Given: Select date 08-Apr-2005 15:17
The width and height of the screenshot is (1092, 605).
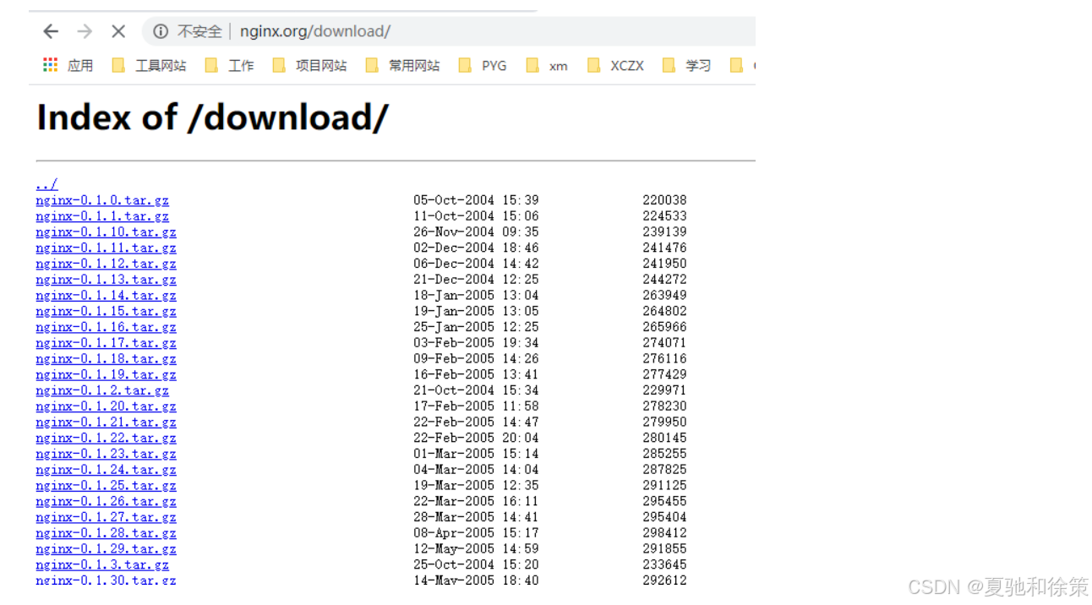Looking at the screenshot, I should pos(476,533).
